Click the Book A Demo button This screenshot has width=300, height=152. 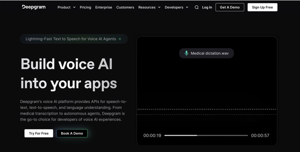pyautogui.click(x=72, y=133)
